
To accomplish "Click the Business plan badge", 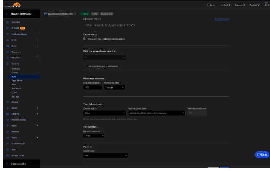I will (107, 14).
